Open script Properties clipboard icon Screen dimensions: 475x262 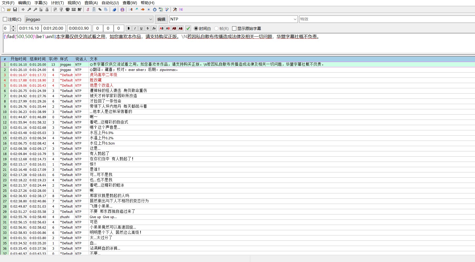point(94,9)
